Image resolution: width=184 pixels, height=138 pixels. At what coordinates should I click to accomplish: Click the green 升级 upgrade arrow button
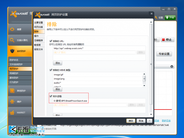click(170, 18)
